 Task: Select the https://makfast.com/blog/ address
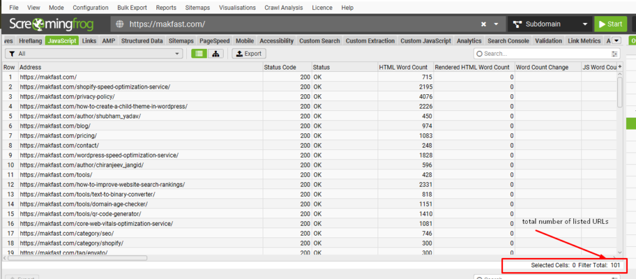tap(55, 126)
